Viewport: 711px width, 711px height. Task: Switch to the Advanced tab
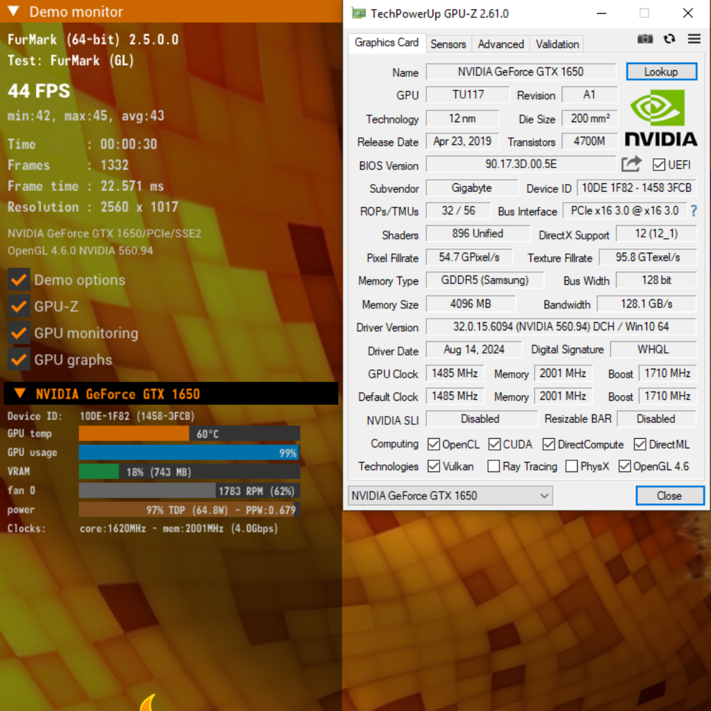click(x=501, y=44)
